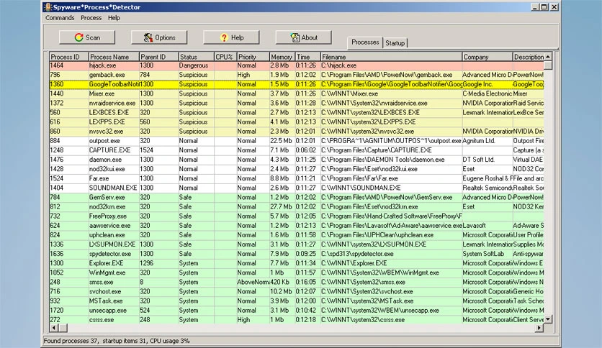Select the GemServ.exe process
602x348 pixels.
point(107,197)
